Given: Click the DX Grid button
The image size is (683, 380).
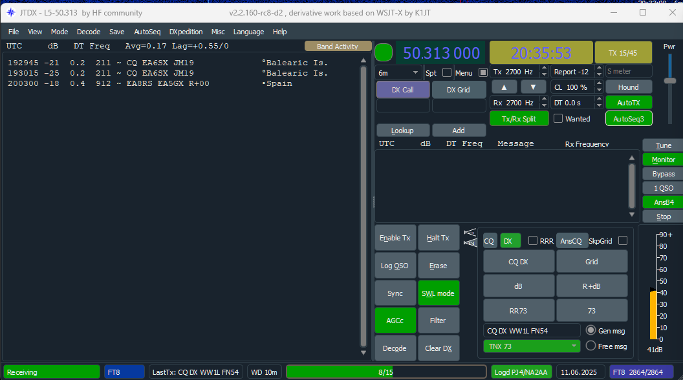Looking at the screenshot, I should 459,90.
